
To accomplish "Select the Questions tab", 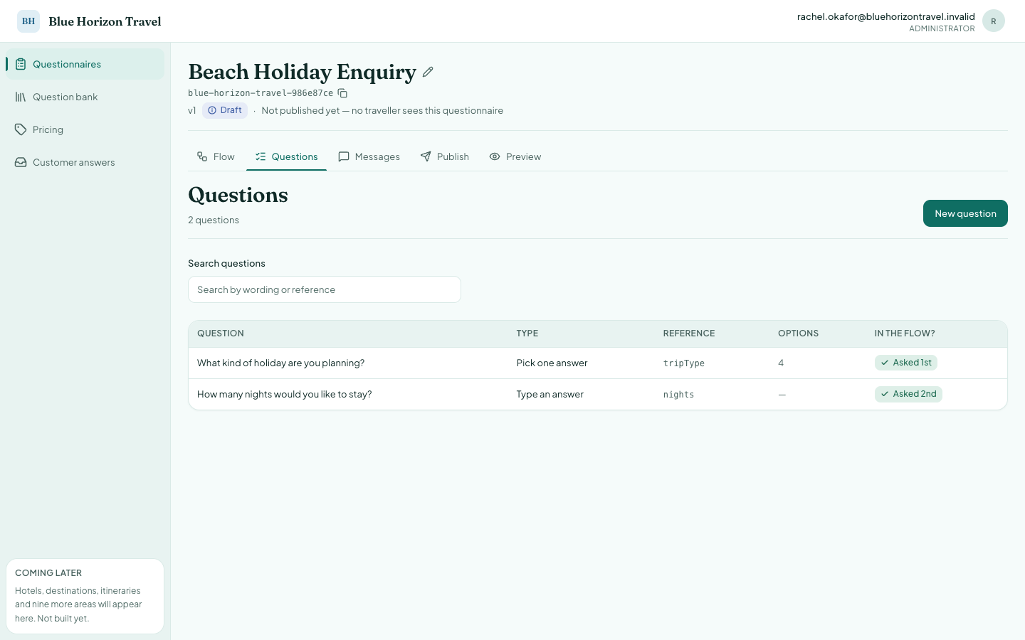I will tap(286, 156).
